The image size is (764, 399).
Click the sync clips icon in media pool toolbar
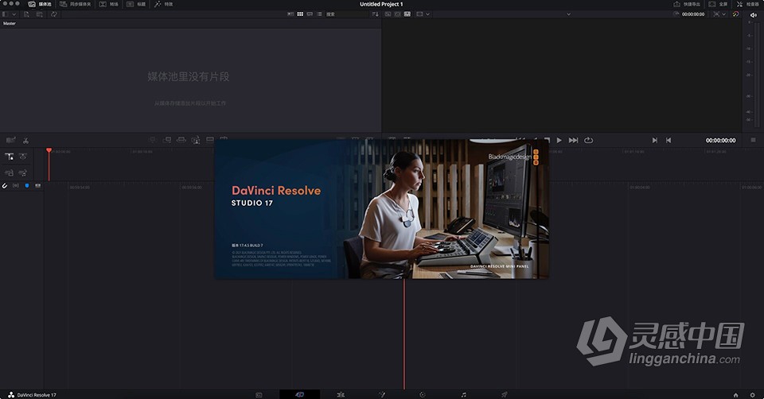pyautogui.click(x=53, y=14)
